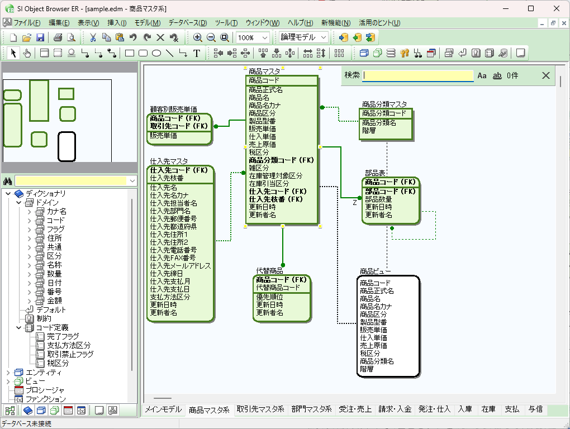The width and height of the screenshot is (570, 429).
Task: Click the Print icon
Action: [x=58, y=37]
